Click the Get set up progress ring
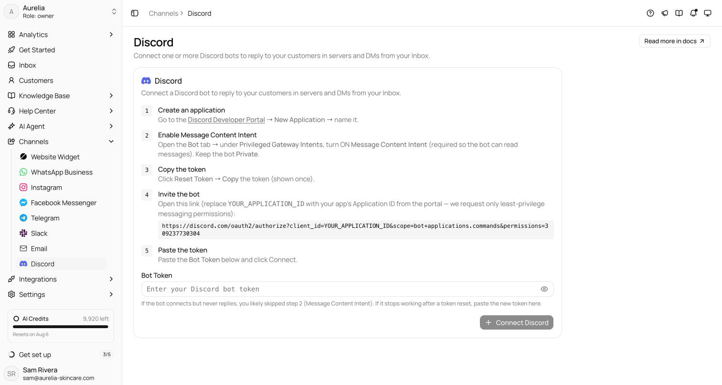This screenshot has height=385, width=722. (x=11, y=354)
